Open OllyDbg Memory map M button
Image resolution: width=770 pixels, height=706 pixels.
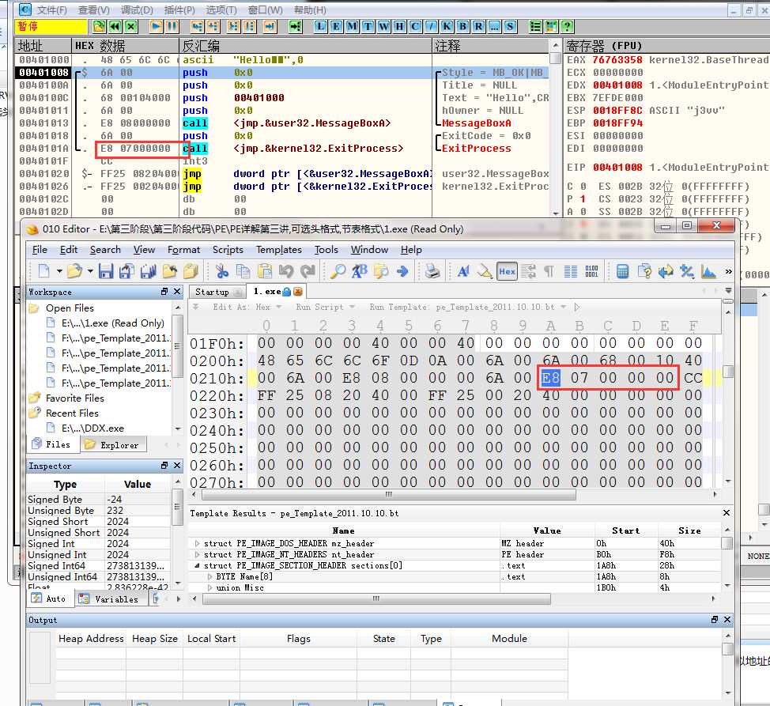click(x=352, y=27)
